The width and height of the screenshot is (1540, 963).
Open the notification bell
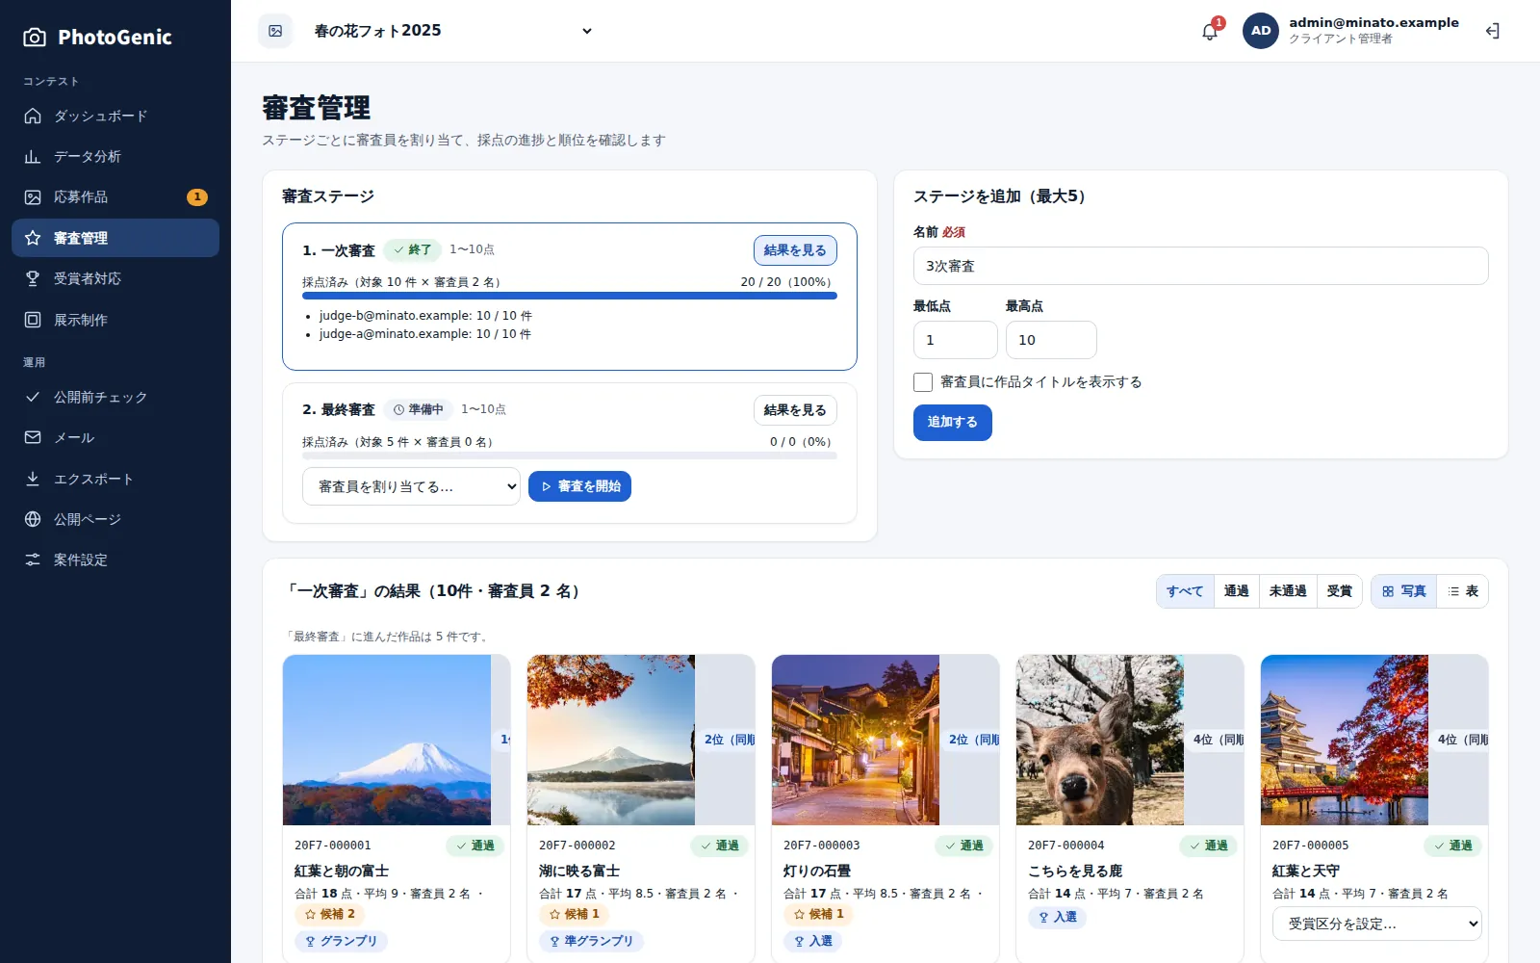click(1210, 31)
